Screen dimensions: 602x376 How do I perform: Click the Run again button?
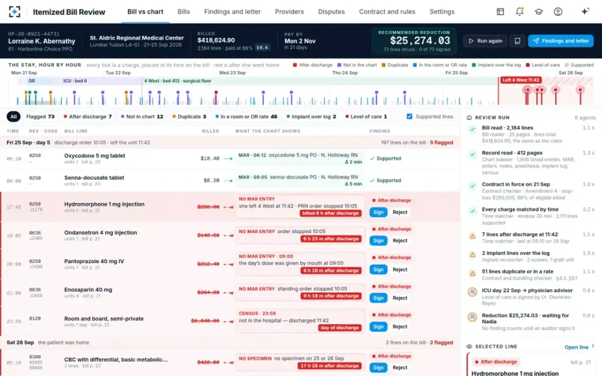[485, 41]
